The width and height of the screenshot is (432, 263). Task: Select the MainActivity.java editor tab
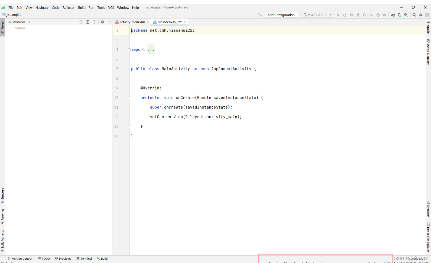point(170,22)
